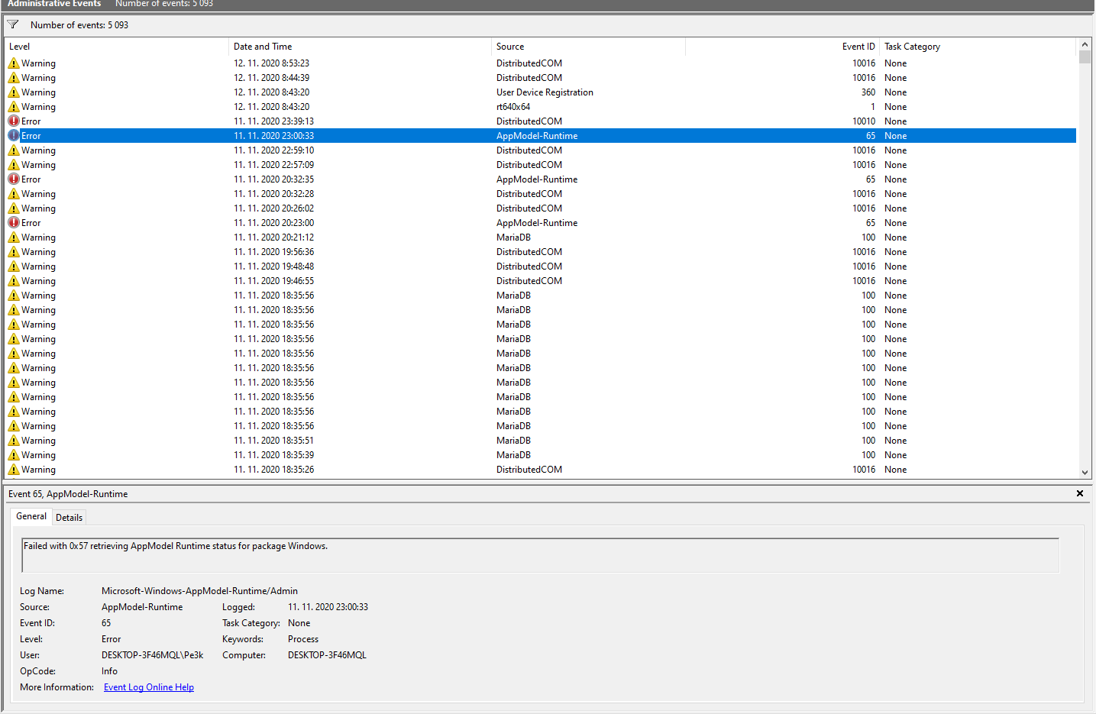The height and width of the screenshot is (714, 1096).
Task: Click warning icon of the 19:46:55 event
Action: point(14,281)
